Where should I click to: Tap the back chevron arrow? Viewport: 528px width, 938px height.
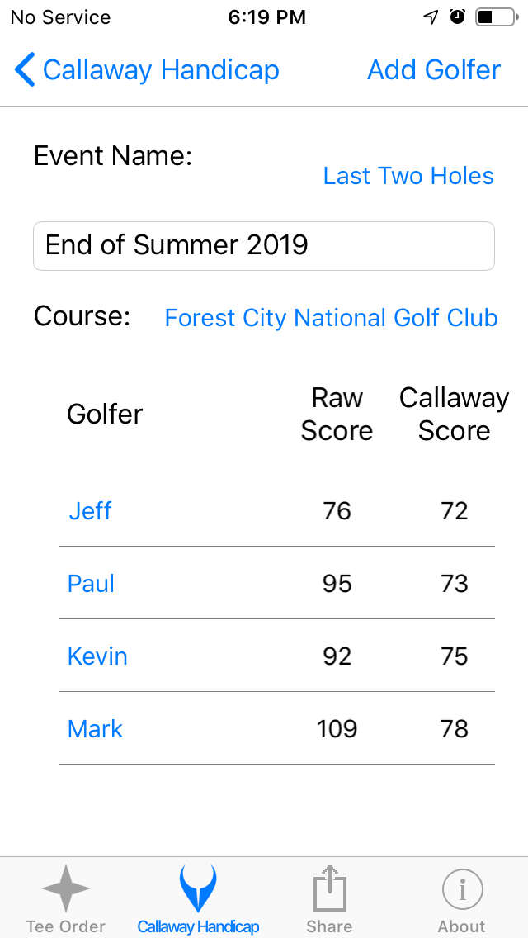pos(25,69)
